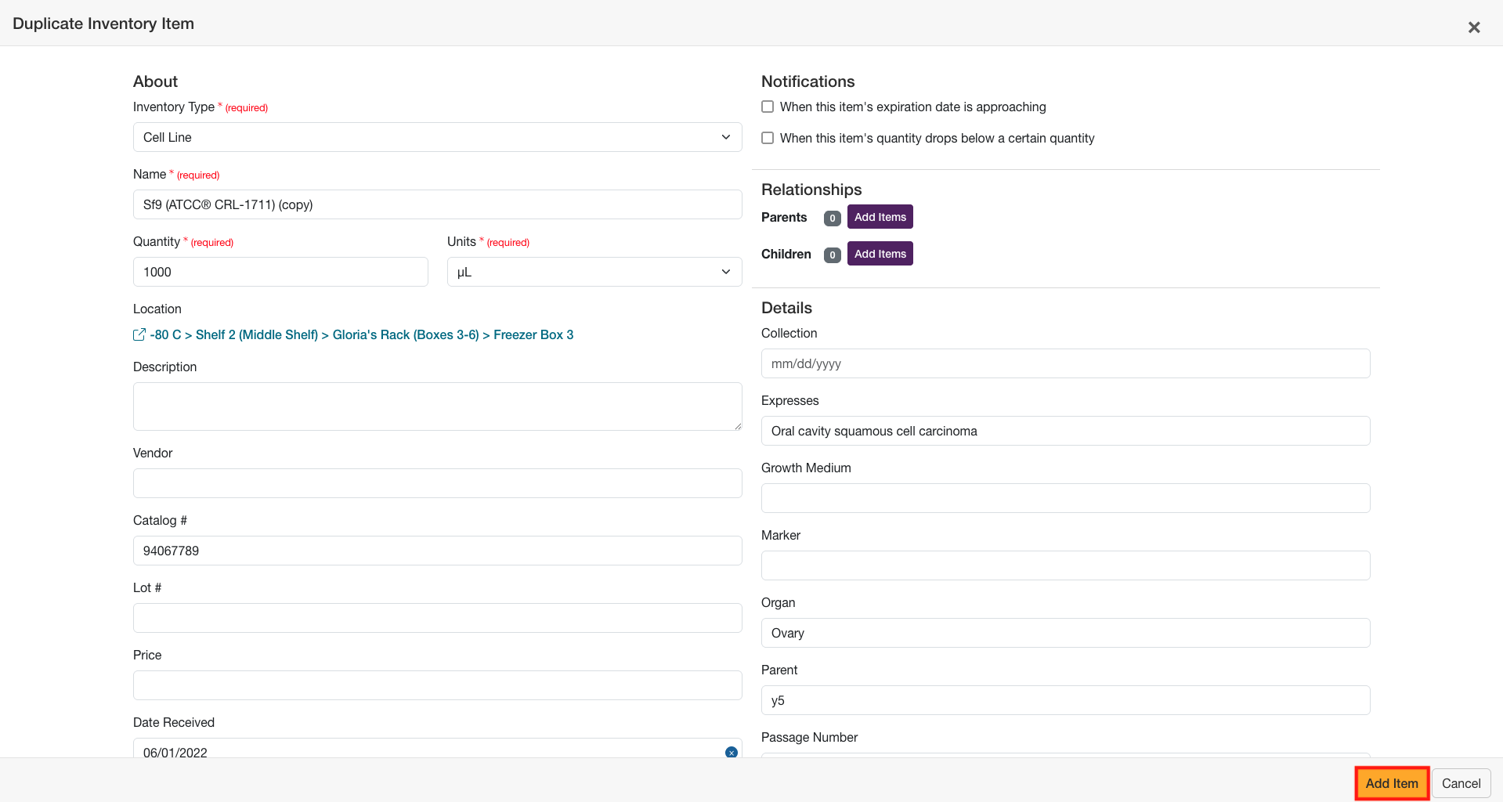Open the Inventory Type dropdown
1503x802 pixels.
[x=437, y=137]
